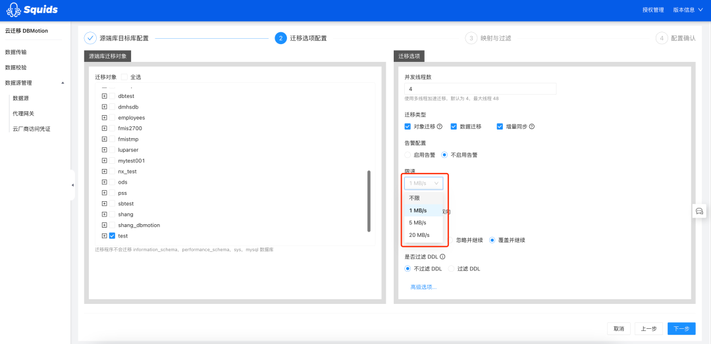Expand the sbtest tree node

104,203
